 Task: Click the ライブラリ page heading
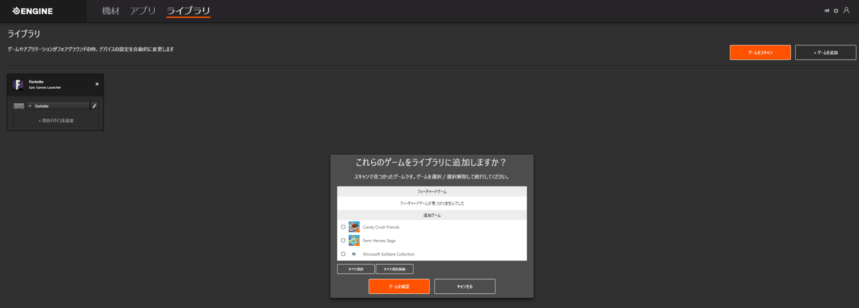coord(24,34)
